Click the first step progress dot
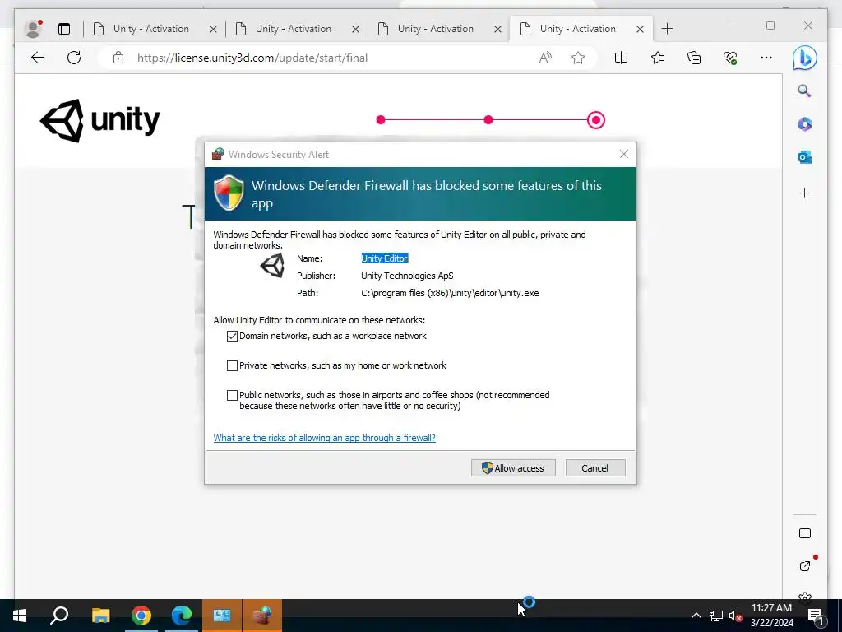The image size is (842, 632). click(381, 120)
